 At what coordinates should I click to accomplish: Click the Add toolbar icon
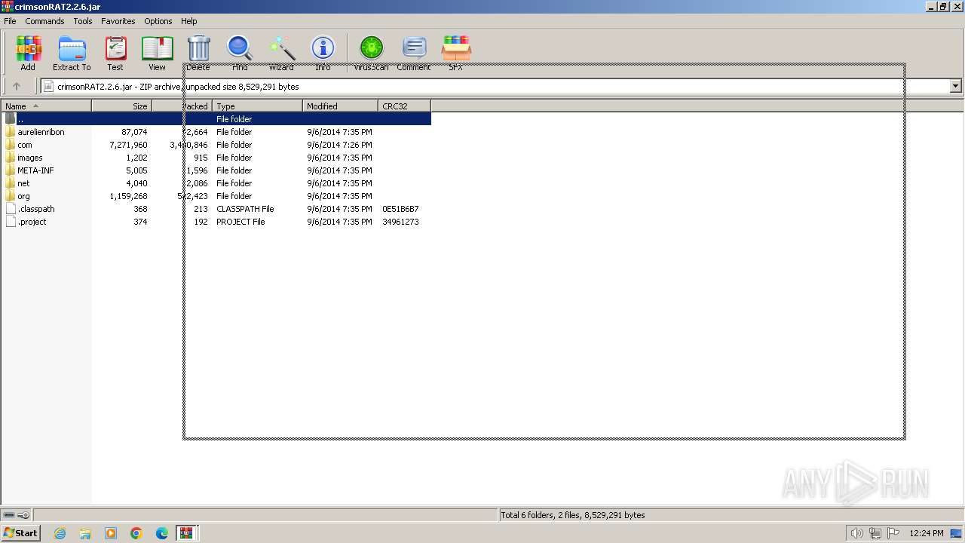point(28,52)
